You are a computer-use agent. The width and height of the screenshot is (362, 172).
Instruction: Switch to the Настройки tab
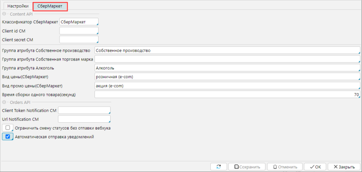point(18,6)
